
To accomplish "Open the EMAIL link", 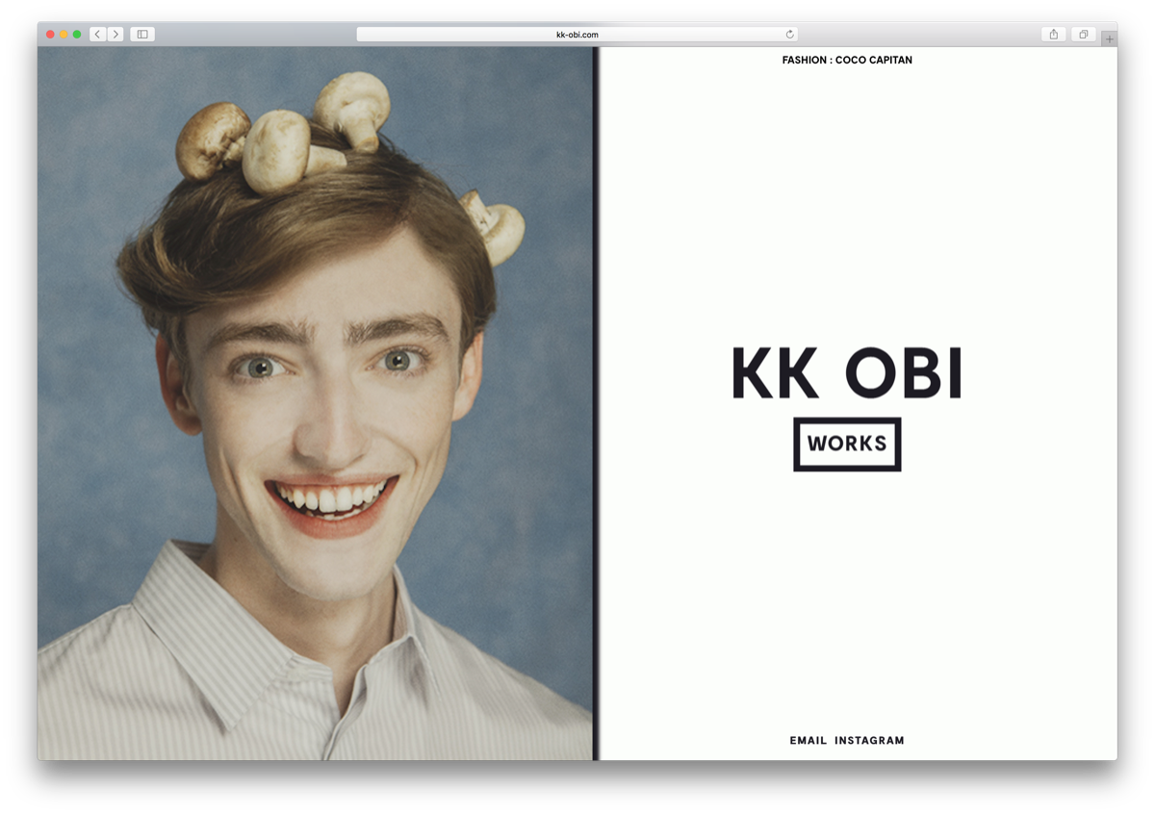I will point(808,741).
